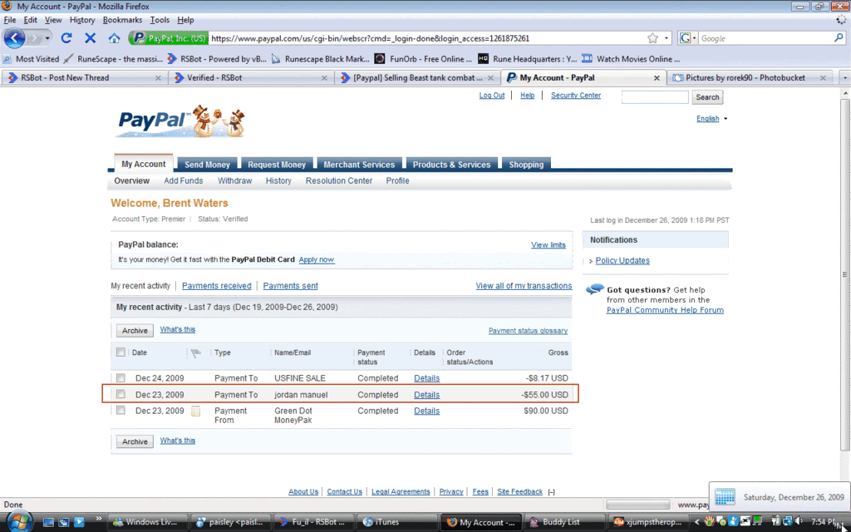Collapse footer links with the [-] toggle
The width and height of the screenshot is (851, 532).
click(552, 492)
